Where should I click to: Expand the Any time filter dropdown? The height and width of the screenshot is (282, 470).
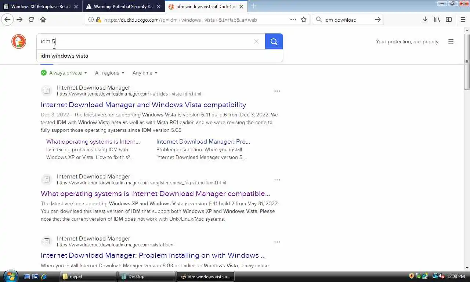click(145, 73)
